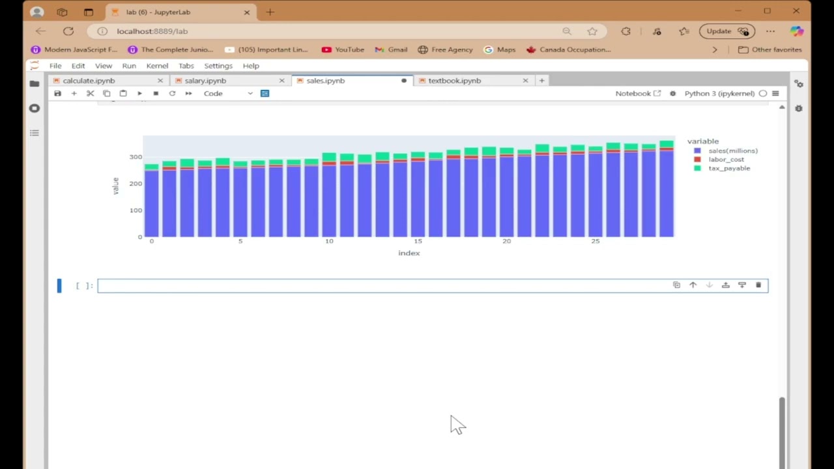This screenshot has height=469, width=834.
Task: Open browser extensions puzzle icon
Action: tap(626, 31)
